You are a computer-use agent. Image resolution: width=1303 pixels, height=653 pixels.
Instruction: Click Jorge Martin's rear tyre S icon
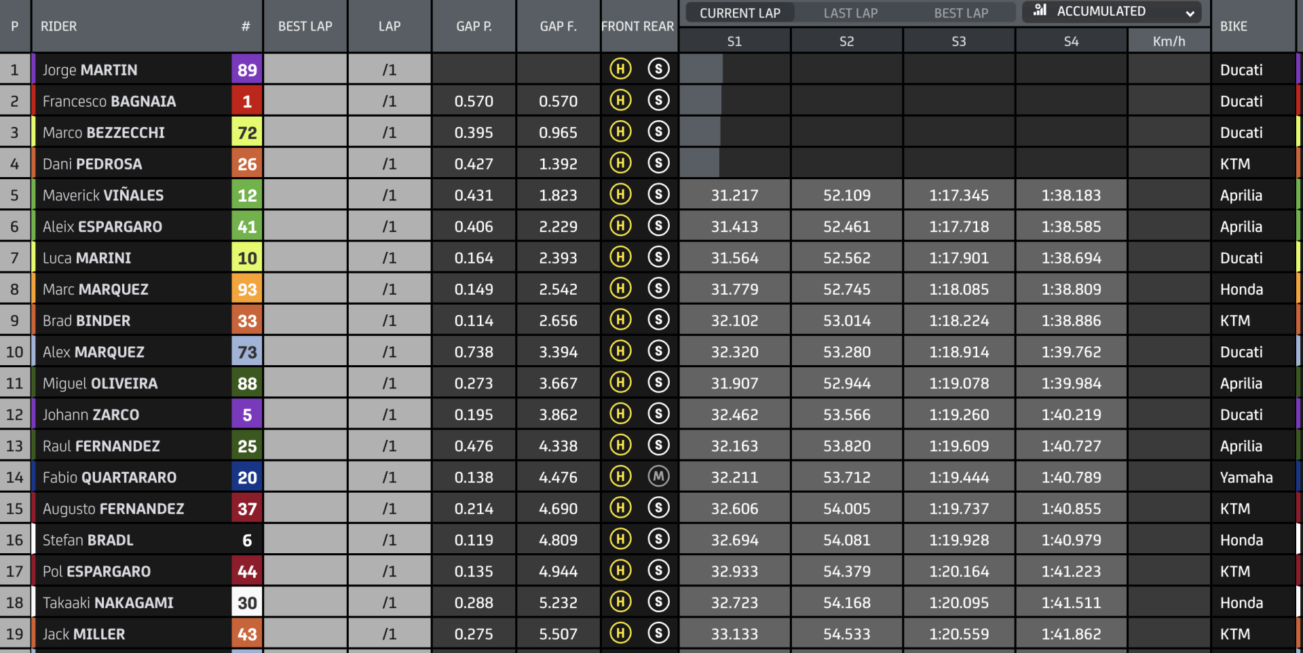pyautogui.click(x=658, y=69)
